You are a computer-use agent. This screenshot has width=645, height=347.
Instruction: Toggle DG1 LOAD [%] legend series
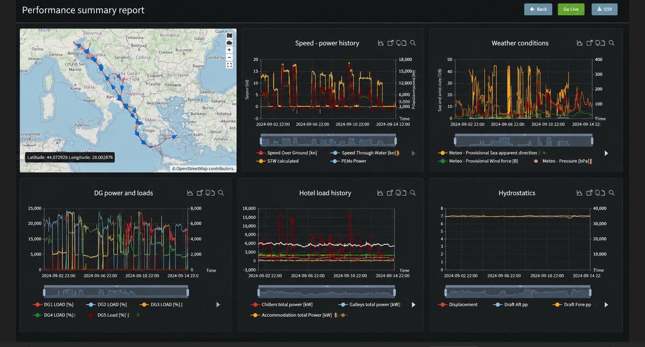[x=54, y=305]
